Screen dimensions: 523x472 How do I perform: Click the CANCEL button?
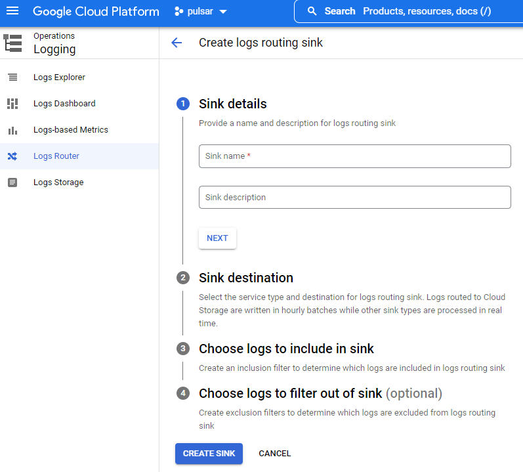(x=275, y=454)
